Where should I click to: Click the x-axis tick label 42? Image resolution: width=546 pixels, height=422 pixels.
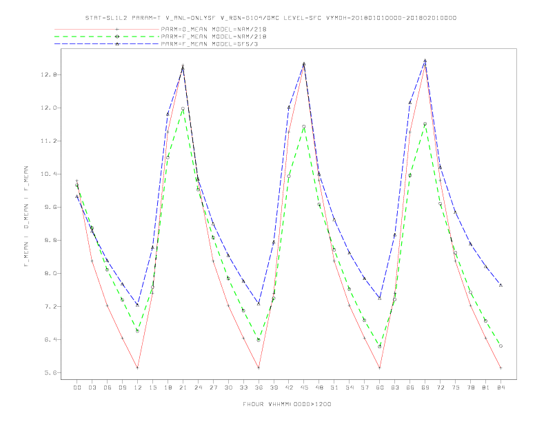pyautogui.click(x=289, y=388)
